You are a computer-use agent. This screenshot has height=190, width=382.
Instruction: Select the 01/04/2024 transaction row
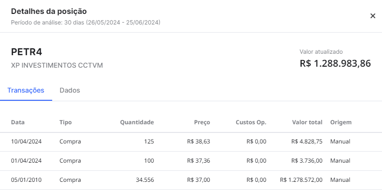191,161
